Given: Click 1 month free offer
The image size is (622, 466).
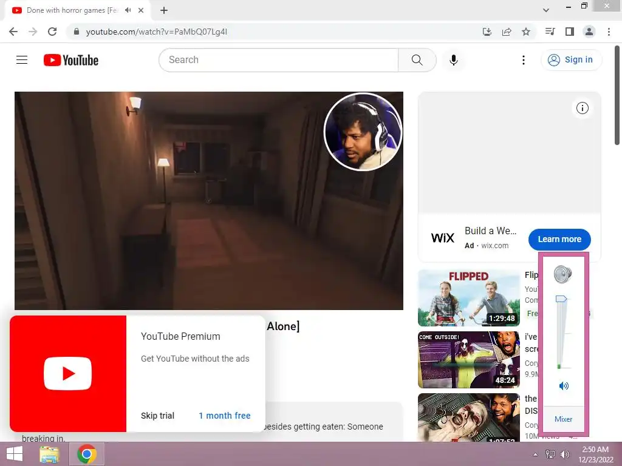Looking at the screenshot, I should pyautogui.click(x=225, y=416).
